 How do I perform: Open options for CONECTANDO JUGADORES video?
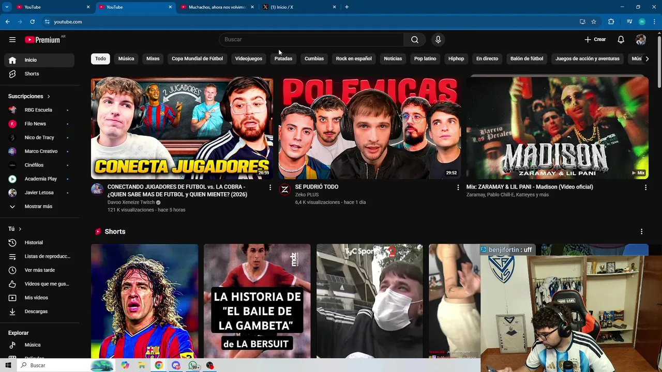click(x=270, y=188)
